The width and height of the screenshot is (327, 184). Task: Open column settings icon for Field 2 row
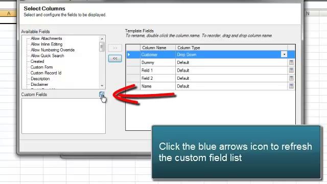click(x=291, y=78)
